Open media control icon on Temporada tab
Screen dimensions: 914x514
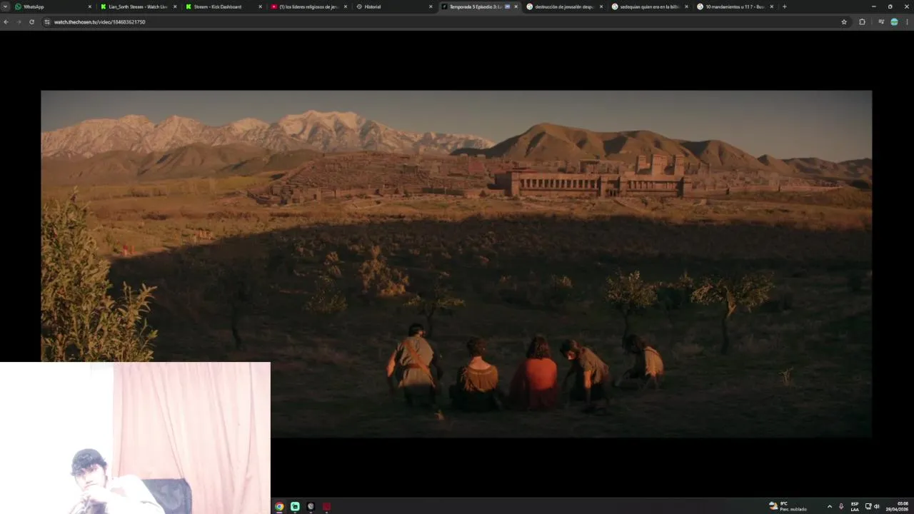[508, 6]
